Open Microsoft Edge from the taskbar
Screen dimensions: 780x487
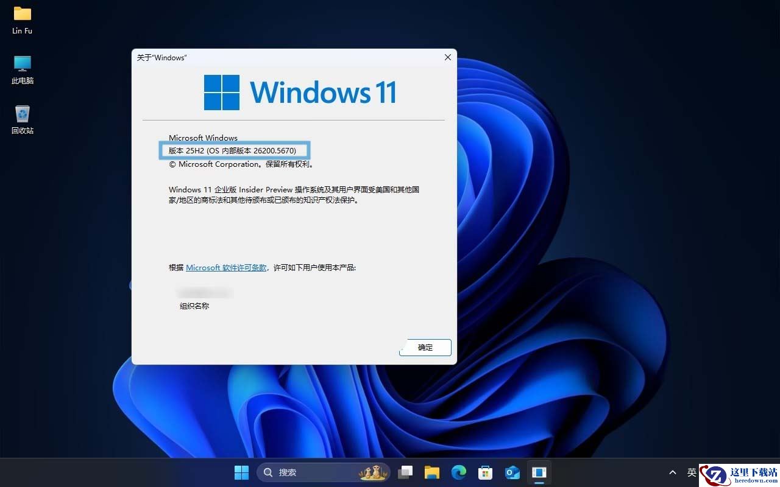[459, 472]
